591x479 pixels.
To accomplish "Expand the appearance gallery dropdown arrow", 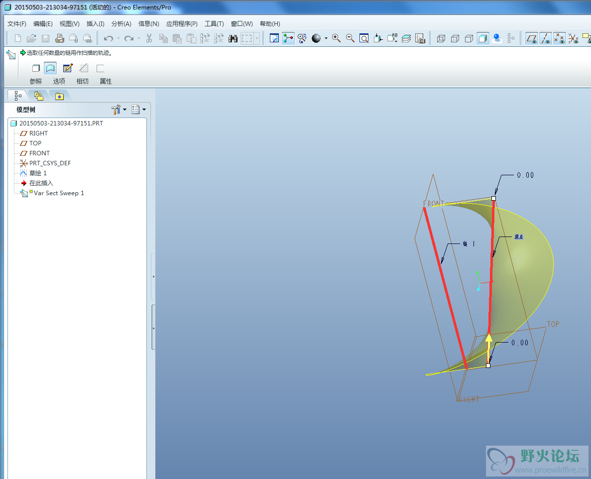I will (x=326, y=38).
